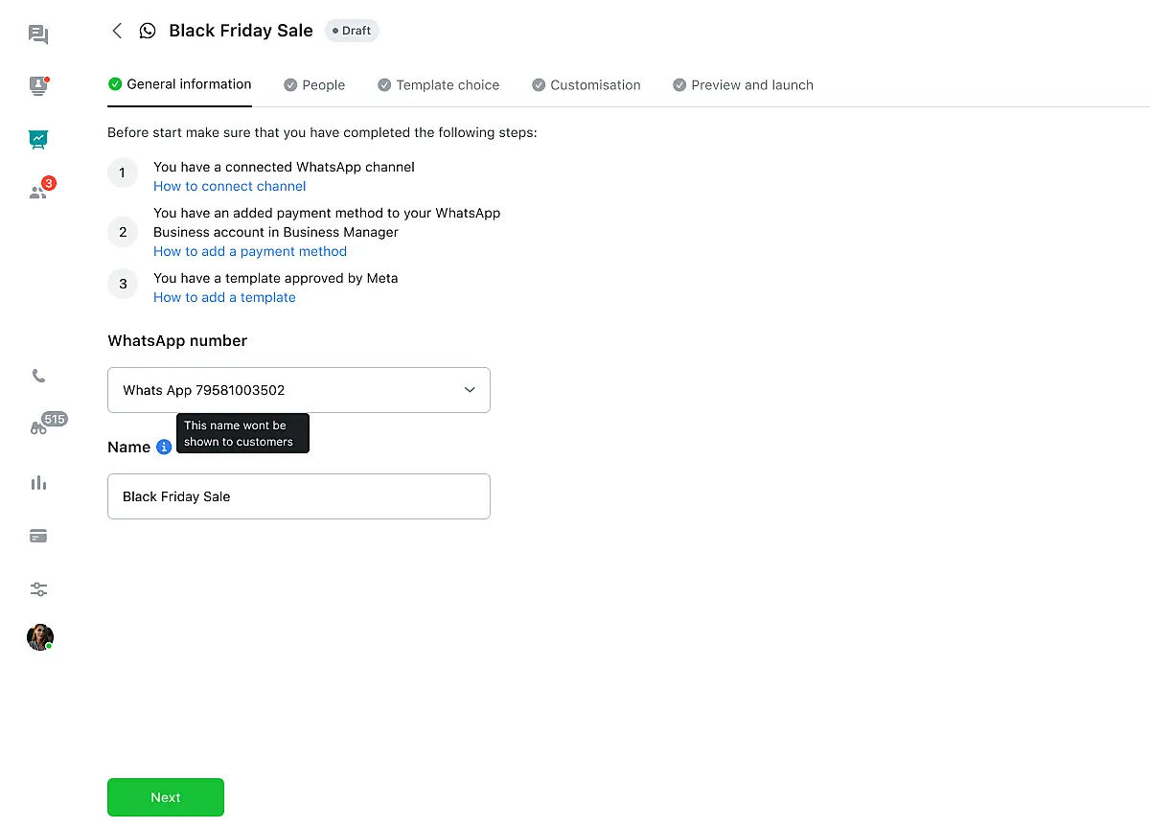Click the blue info icon beside Name
This screenshot has width=1150, height=828.
(x=164, y=447)
